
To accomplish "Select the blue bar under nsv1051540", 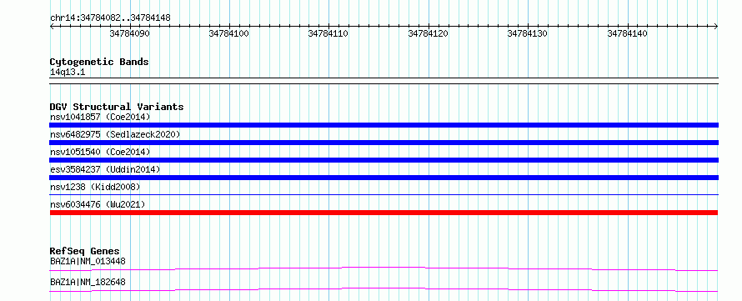I will point(384,160).
